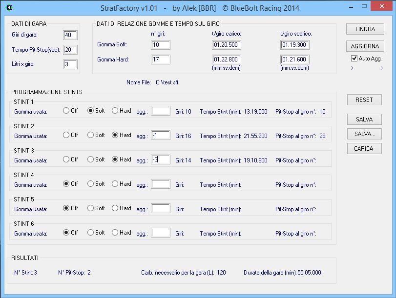Minimize the StratFactory window
This screenshot has height=298, width=396.
coord(351,7)
